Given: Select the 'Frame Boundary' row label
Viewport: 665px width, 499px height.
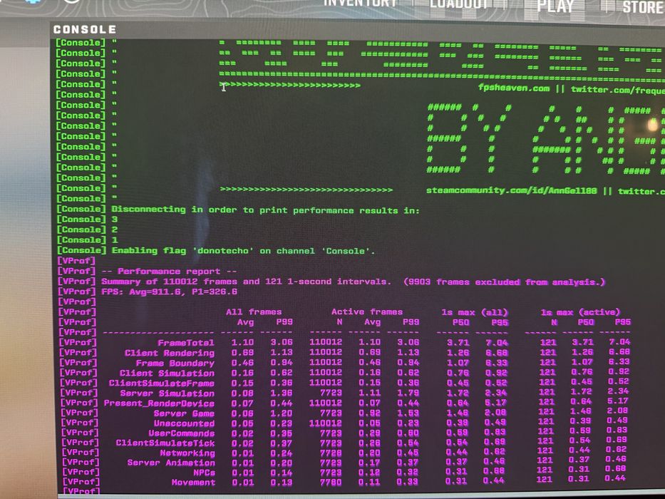Looking at the screenshot, I should click(175, 363).
